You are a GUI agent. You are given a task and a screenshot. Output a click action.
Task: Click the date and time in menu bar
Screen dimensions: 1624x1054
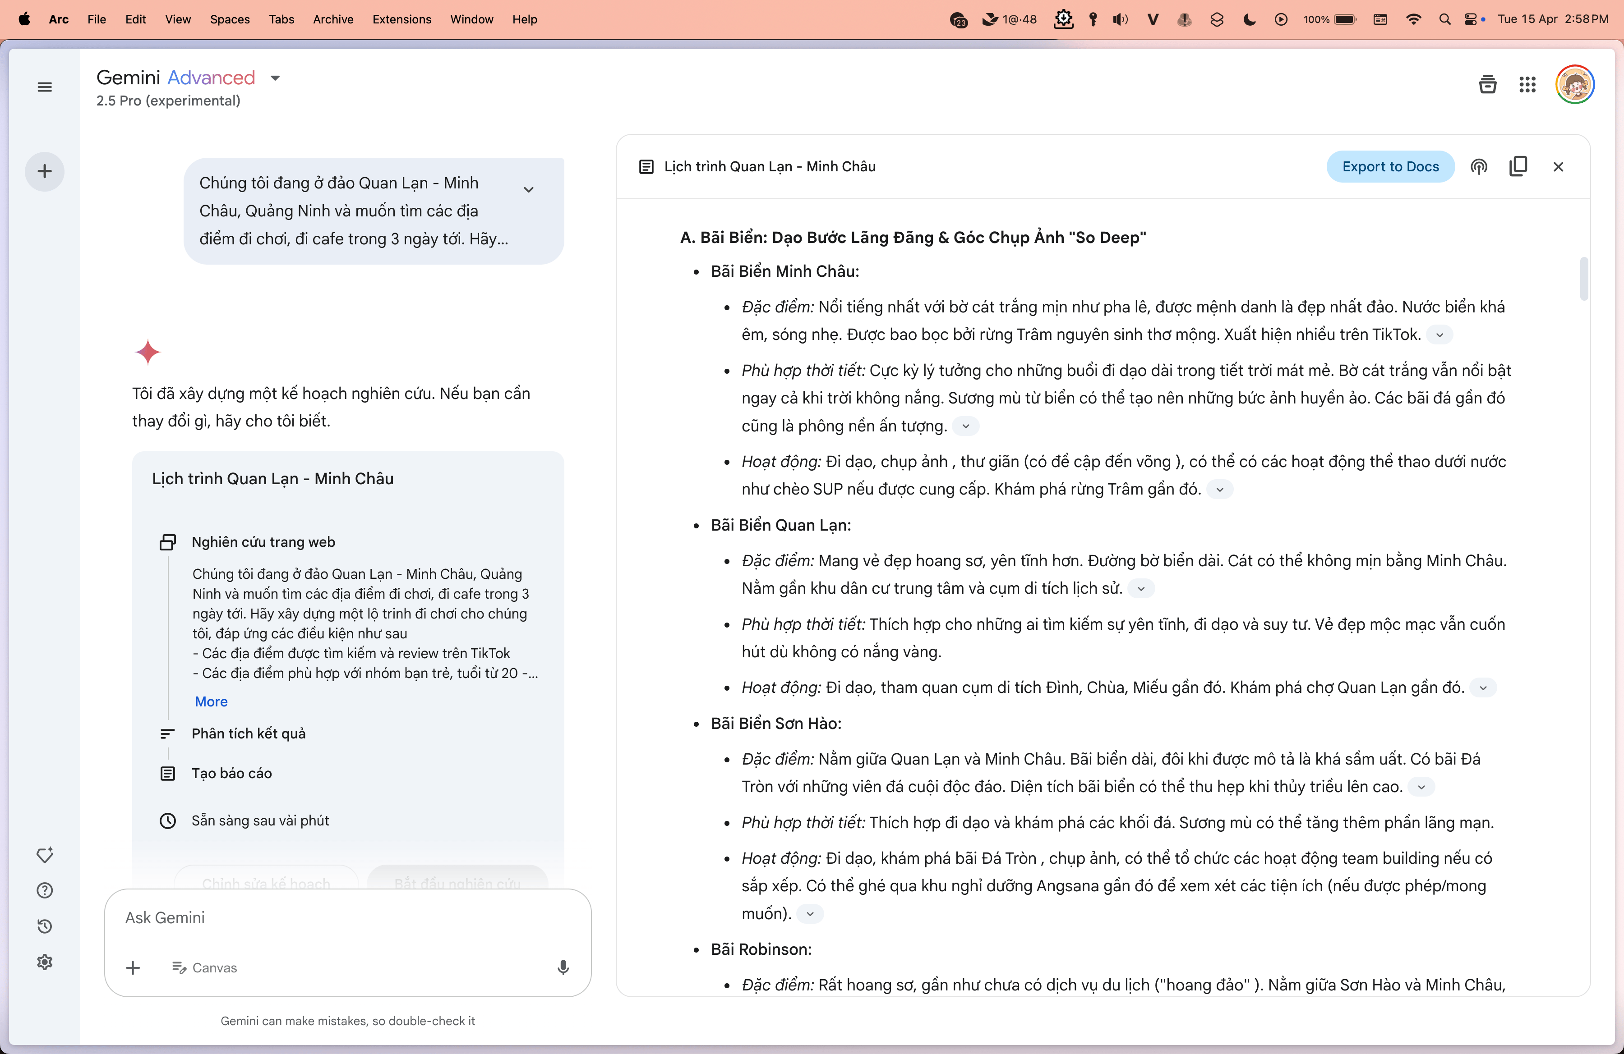(x=1553, y=19)
